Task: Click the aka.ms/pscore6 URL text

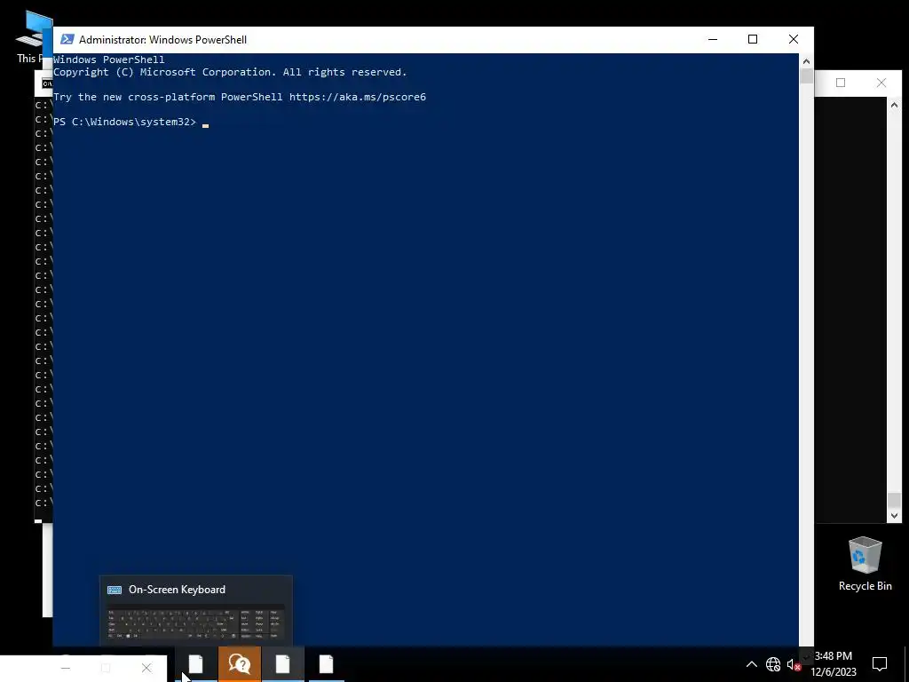Action: (358, 97)
